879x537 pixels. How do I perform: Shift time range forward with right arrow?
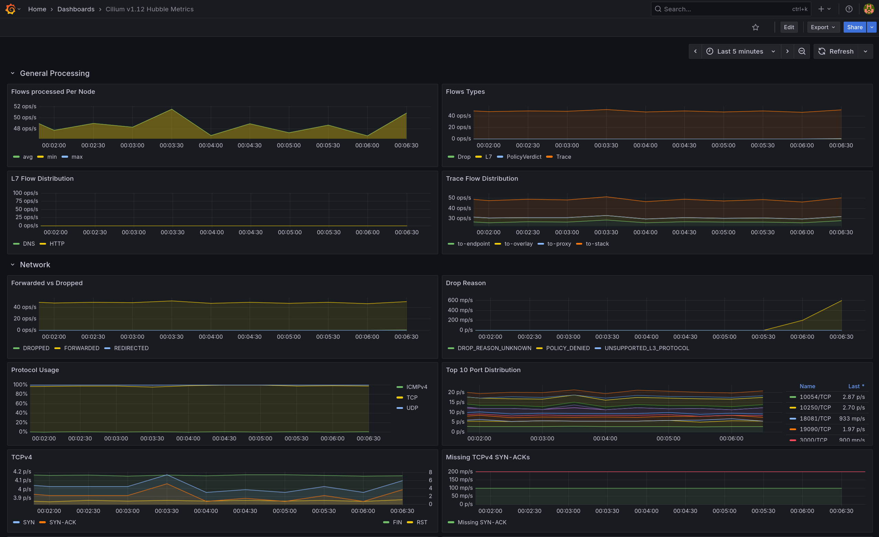pyautogui.click(x=787, y=51)
